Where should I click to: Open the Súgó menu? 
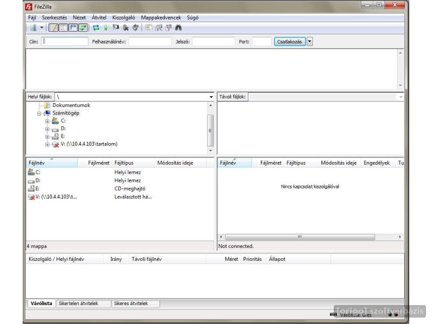[193, 18]
